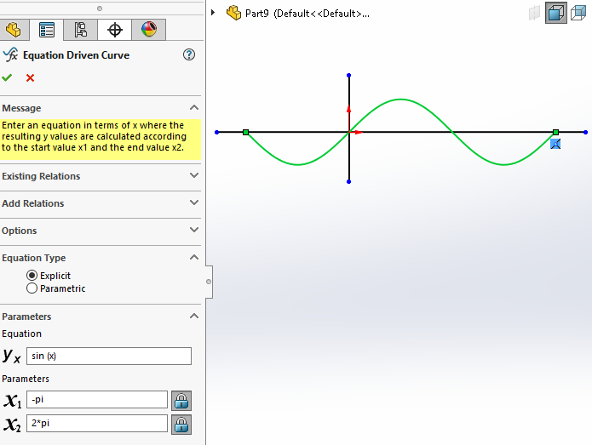
Task: Cancel with the red X icon
Action: [x=31, y=77]
